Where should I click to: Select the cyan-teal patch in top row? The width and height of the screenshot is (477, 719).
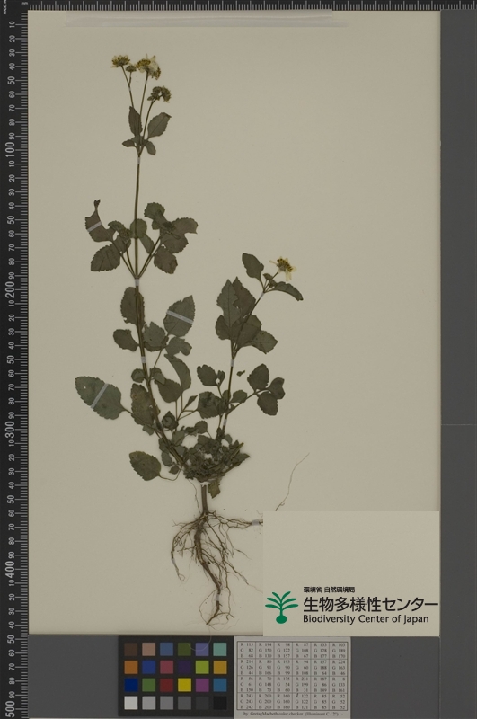(x=220, y=649)
